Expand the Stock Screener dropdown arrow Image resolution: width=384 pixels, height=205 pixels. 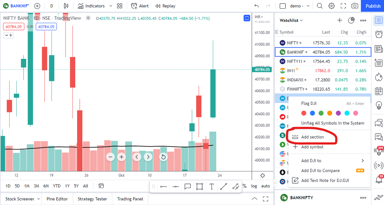click(x=39, y=199)
